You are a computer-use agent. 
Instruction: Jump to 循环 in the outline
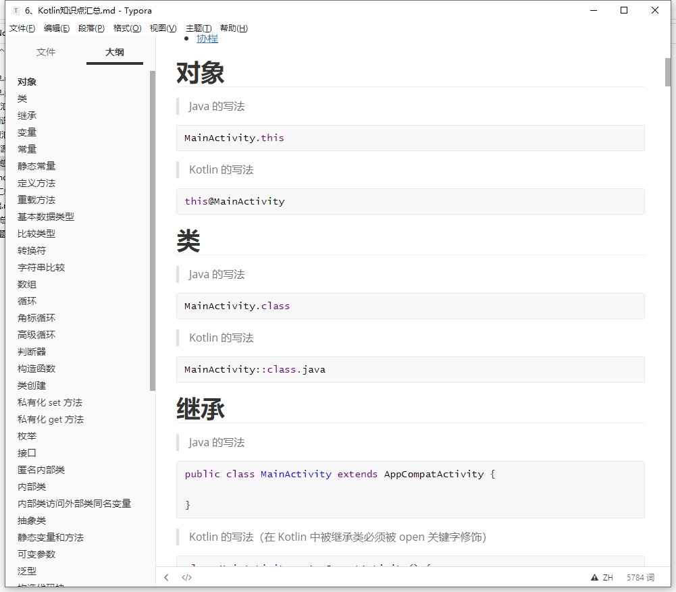(x=27, y=301)
